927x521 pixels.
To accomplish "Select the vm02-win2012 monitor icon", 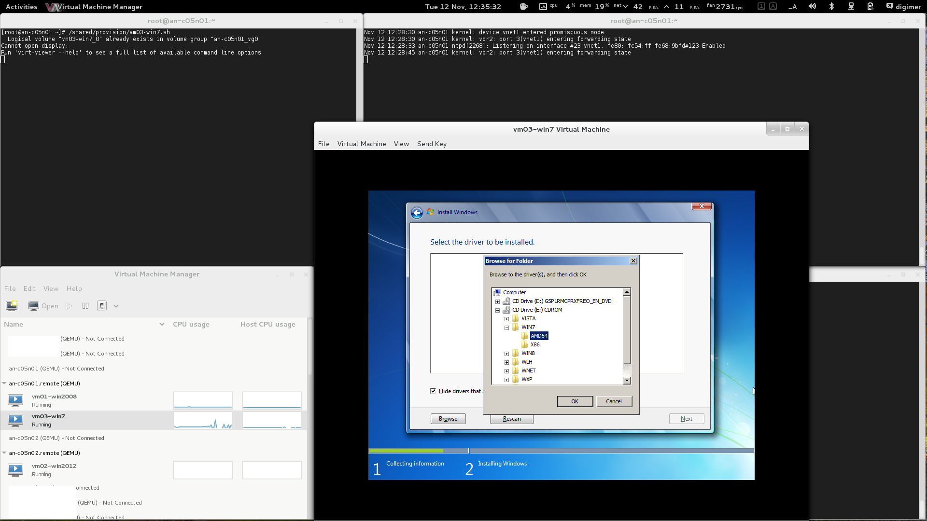I will click(x=15, y=469).
